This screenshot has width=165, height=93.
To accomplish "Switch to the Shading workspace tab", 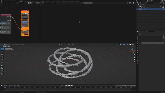I will [48, 1].
